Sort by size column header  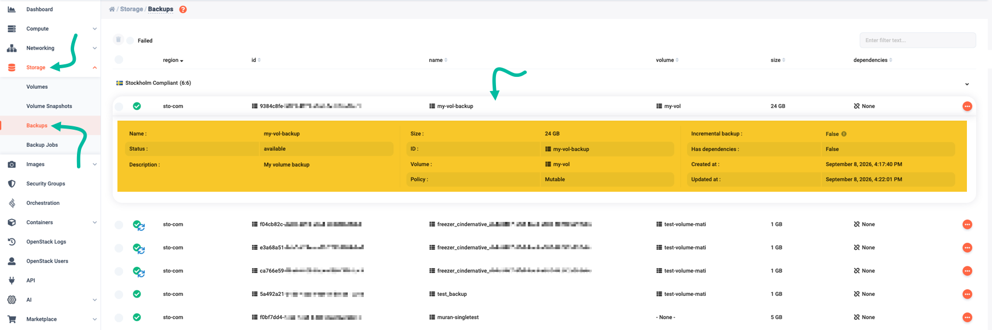[x=778, y=60]
